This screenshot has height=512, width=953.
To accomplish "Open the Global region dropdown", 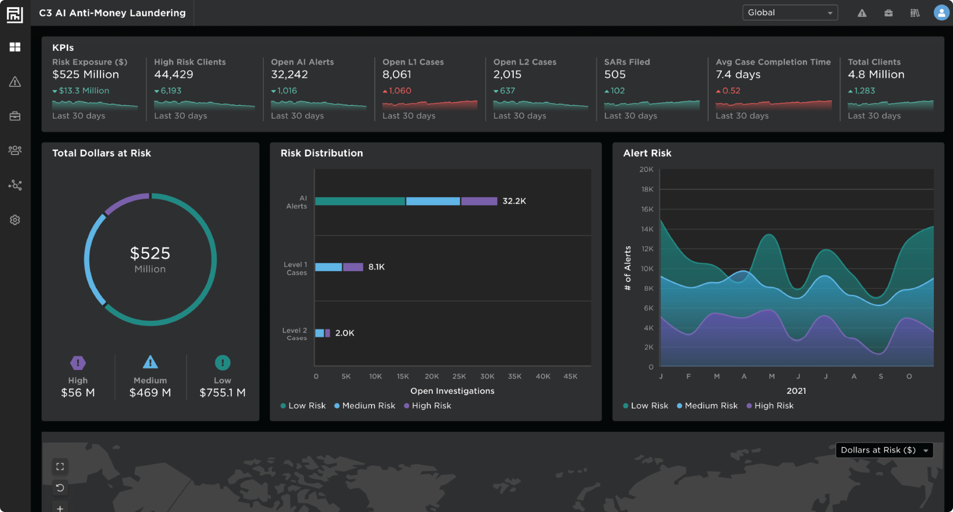I will pos(790,13).
